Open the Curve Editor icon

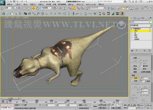click(127, 8)
